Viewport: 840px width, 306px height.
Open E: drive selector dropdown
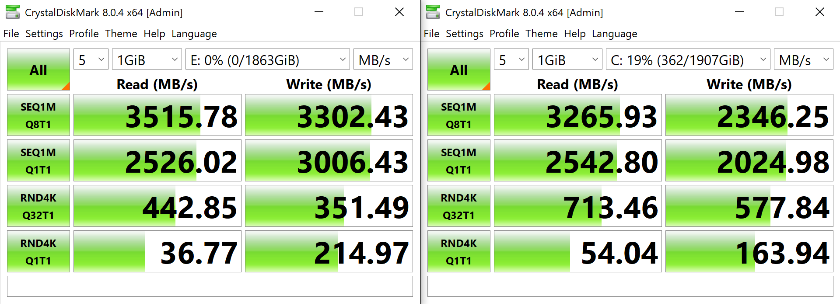268,59
